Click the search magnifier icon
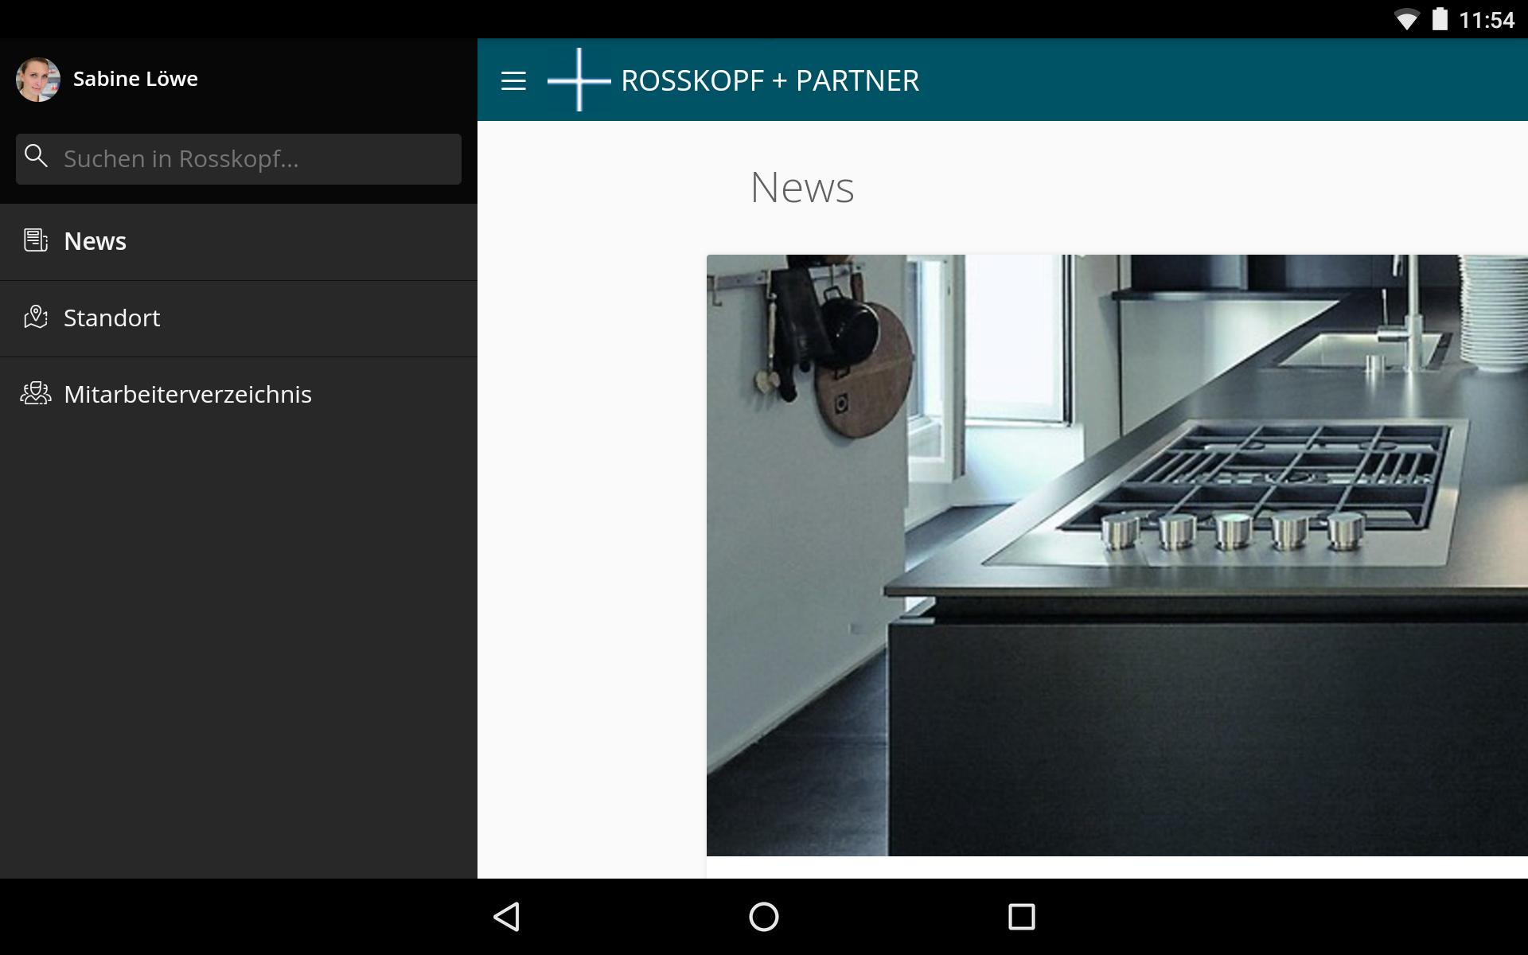The height and width of the screenshot is (955, 1528). click(x=36, y=156)
